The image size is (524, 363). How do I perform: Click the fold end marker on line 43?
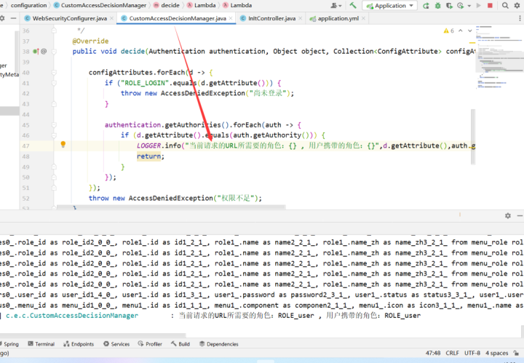click(54, 104)
